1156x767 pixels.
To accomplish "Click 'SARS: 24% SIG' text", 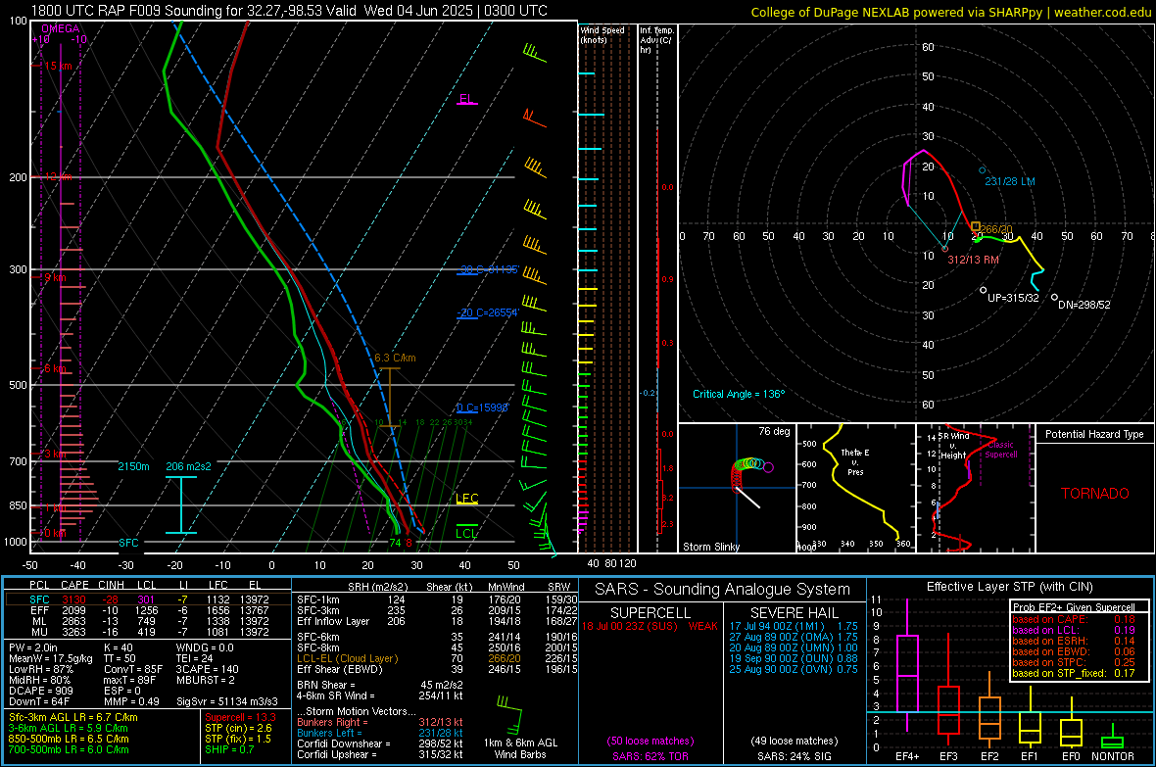I will tap(794, 756).
